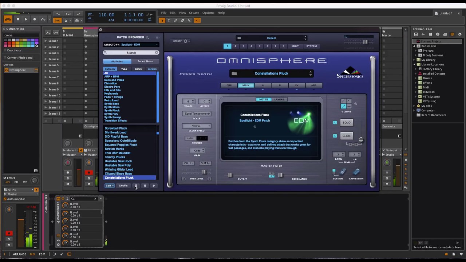This screenshot has height=262, width=466.
Task: Click the Cutoff slider handle
Action: coord(230,175)
